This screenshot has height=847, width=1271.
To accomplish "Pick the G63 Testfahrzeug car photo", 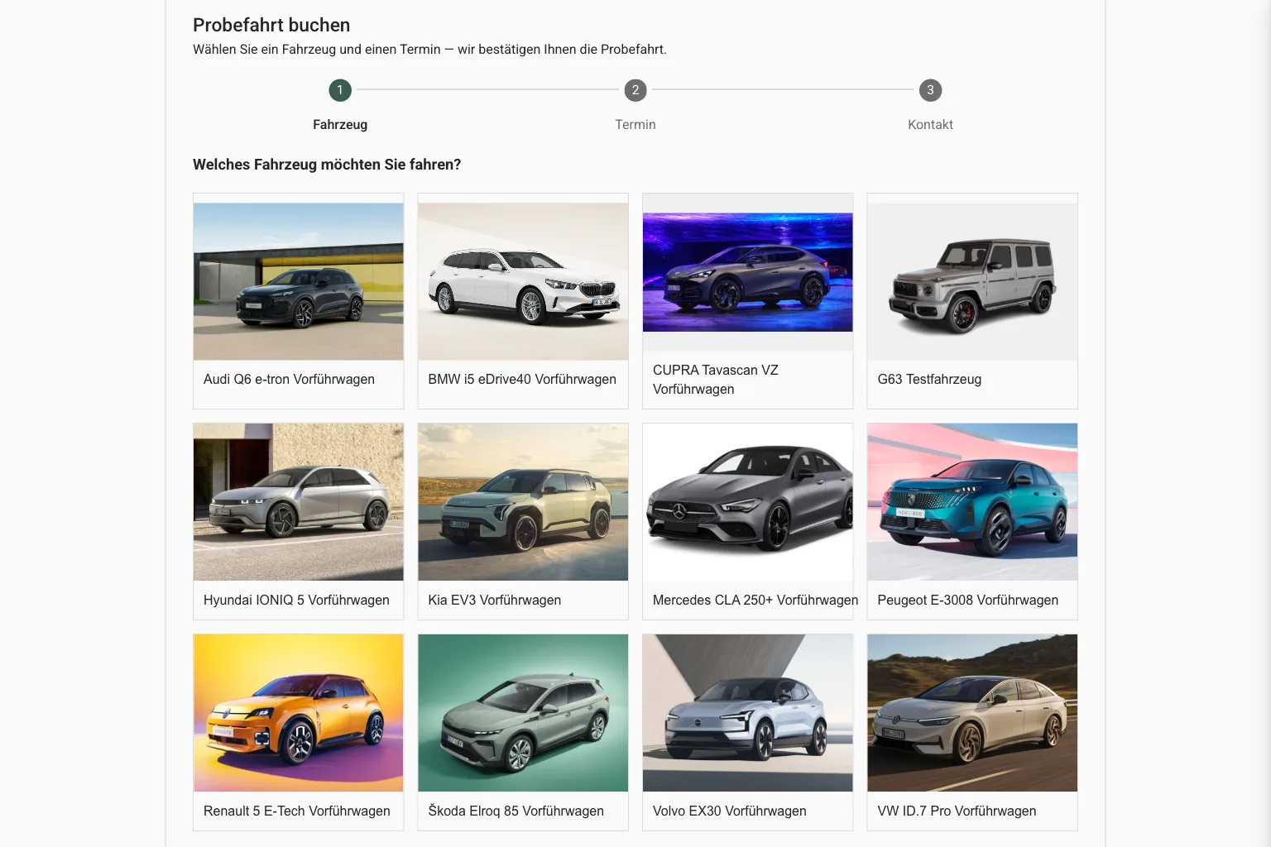I will coord(972,281).
